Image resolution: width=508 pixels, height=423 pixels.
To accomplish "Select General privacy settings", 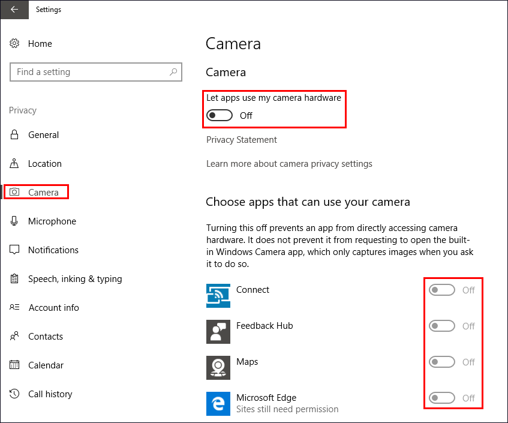I will [43, 135].
